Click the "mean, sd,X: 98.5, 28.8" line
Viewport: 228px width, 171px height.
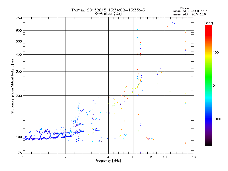(x=190, y=14)
